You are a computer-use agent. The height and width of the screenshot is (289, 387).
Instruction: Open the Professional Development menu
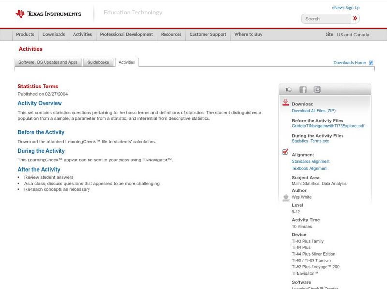126,34
